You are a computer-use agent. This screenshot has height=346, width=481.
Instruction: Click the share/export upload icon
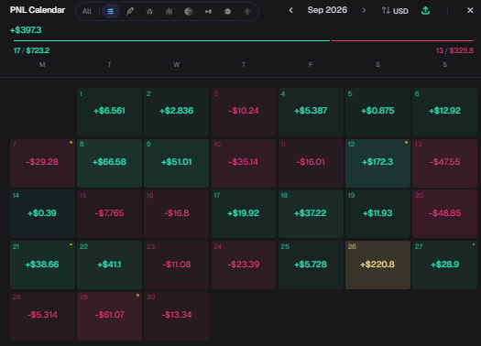tap(425, 11)
